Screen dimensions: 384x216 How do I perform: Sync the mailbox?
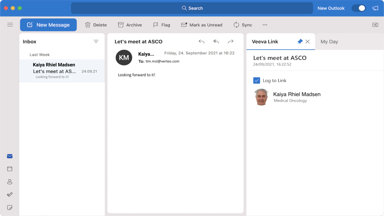[x=243, y=25]
